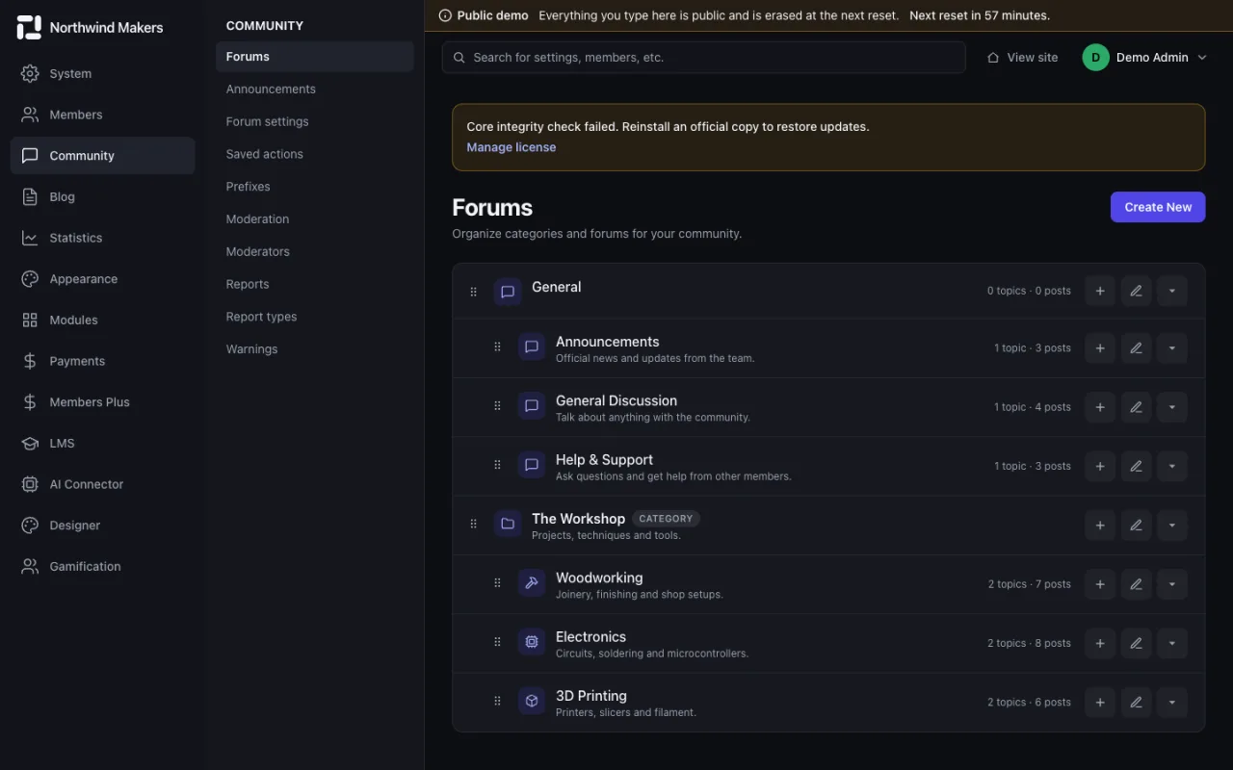Open the AI Connector sidebar section
Viewport: 1233px width, 770px height.
coord(102,484)
